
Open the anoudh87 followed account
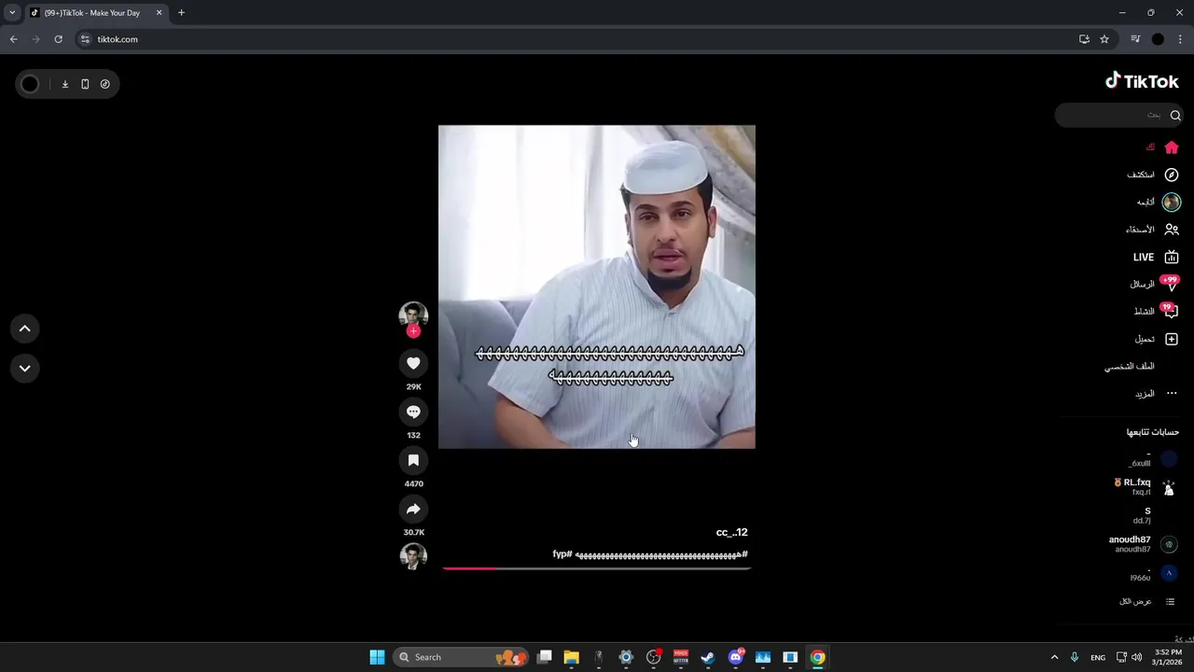[x=1143, y=544]
